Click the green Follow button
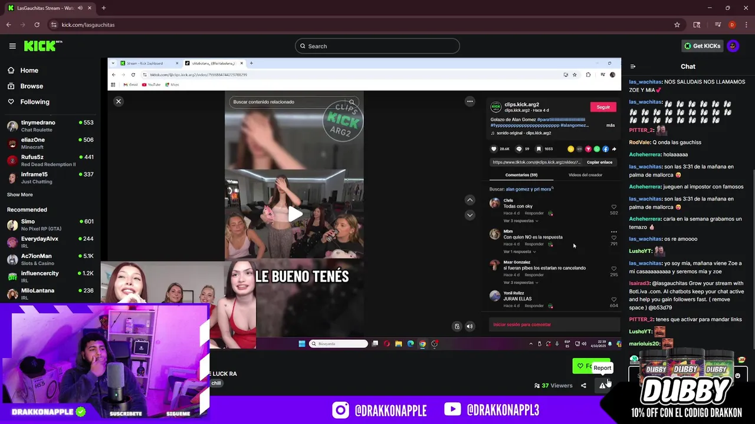This screenshot has width=755, height=424. click(x=591, y=366)
